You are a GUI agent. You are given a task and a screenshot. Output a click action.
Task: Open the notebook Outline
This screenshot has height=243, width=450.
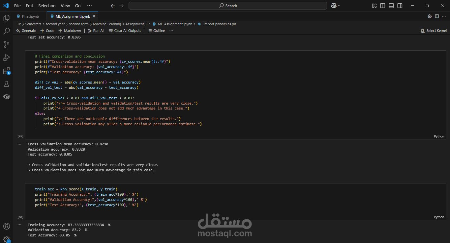tap(156, 31)
